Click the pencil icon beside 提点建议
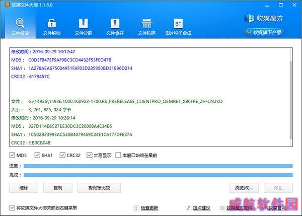Viewport: 302px width, 216px height. coord(188,208)
